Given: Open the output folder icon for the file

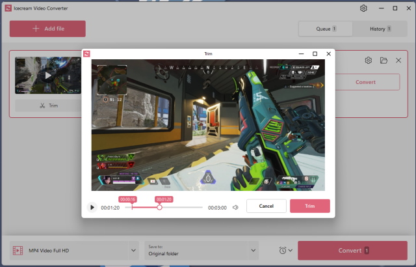Looking at the screenshot, I should [x=383, y=61].
